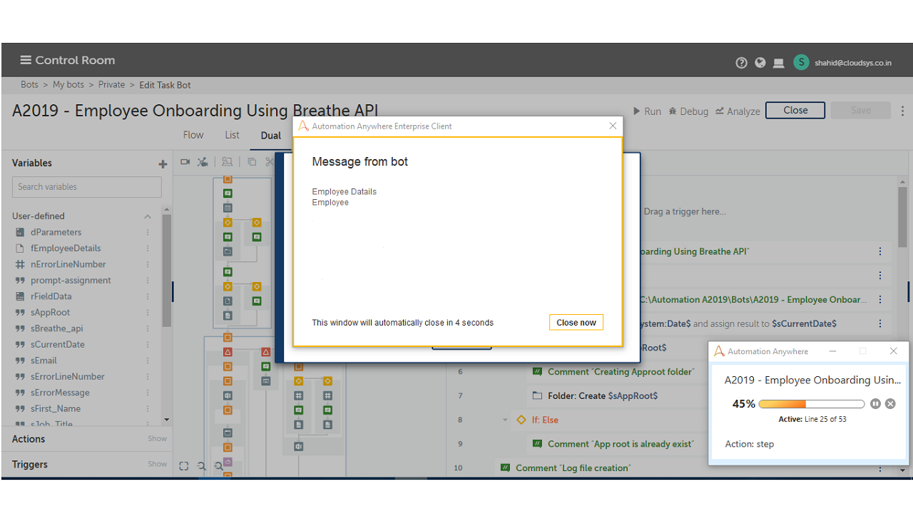Open options menu for fEmployeeDetails variable

coord(148,248)
